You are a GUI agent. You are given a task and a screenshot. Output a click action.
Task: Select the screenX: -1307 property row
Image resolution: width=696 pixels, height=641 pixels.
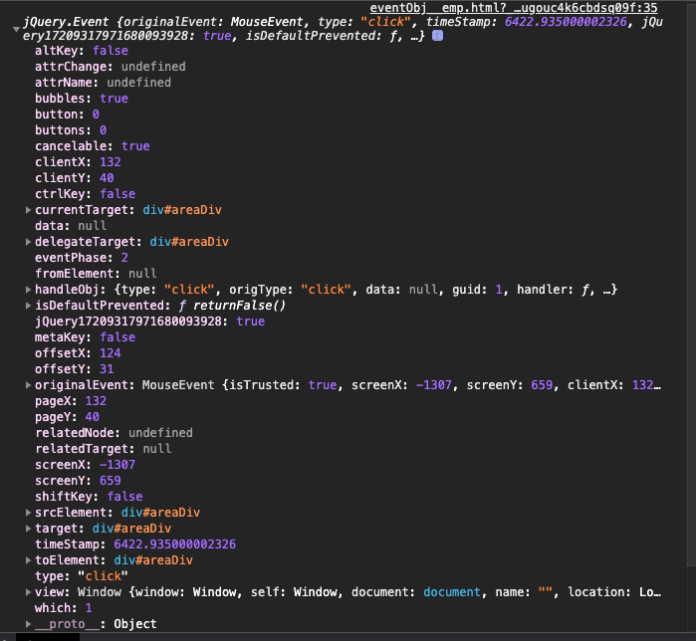86,465
